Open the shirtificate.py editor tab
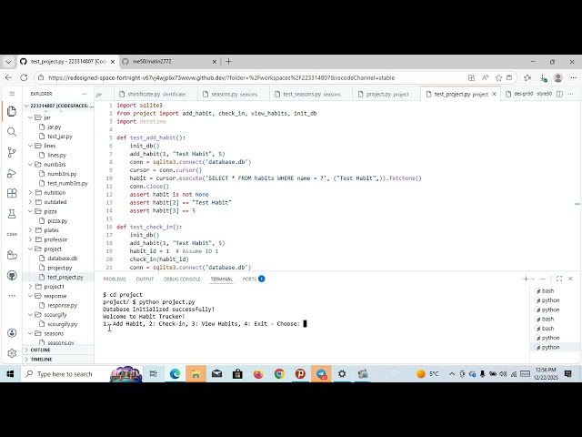 point(156,94)
